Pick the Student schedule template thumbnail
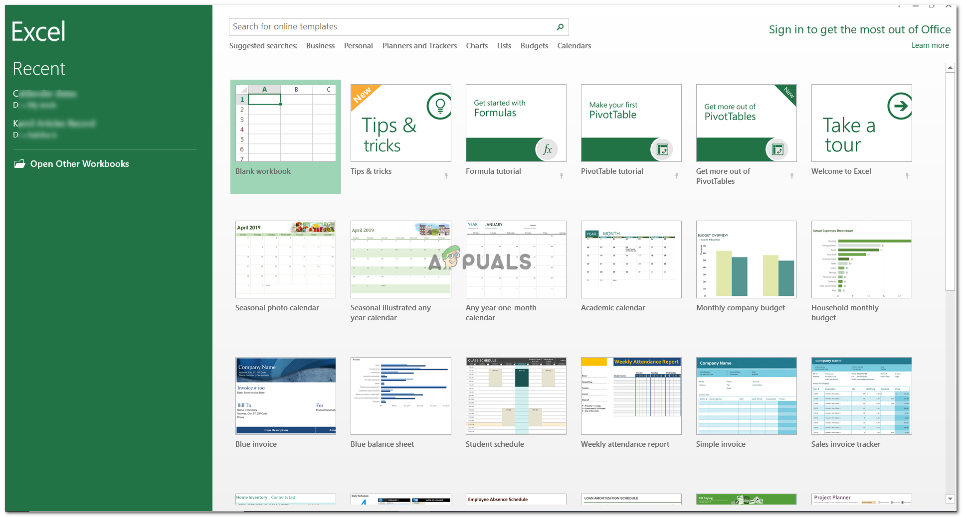Screen dimensions: 962x517 tap(516, 396)
